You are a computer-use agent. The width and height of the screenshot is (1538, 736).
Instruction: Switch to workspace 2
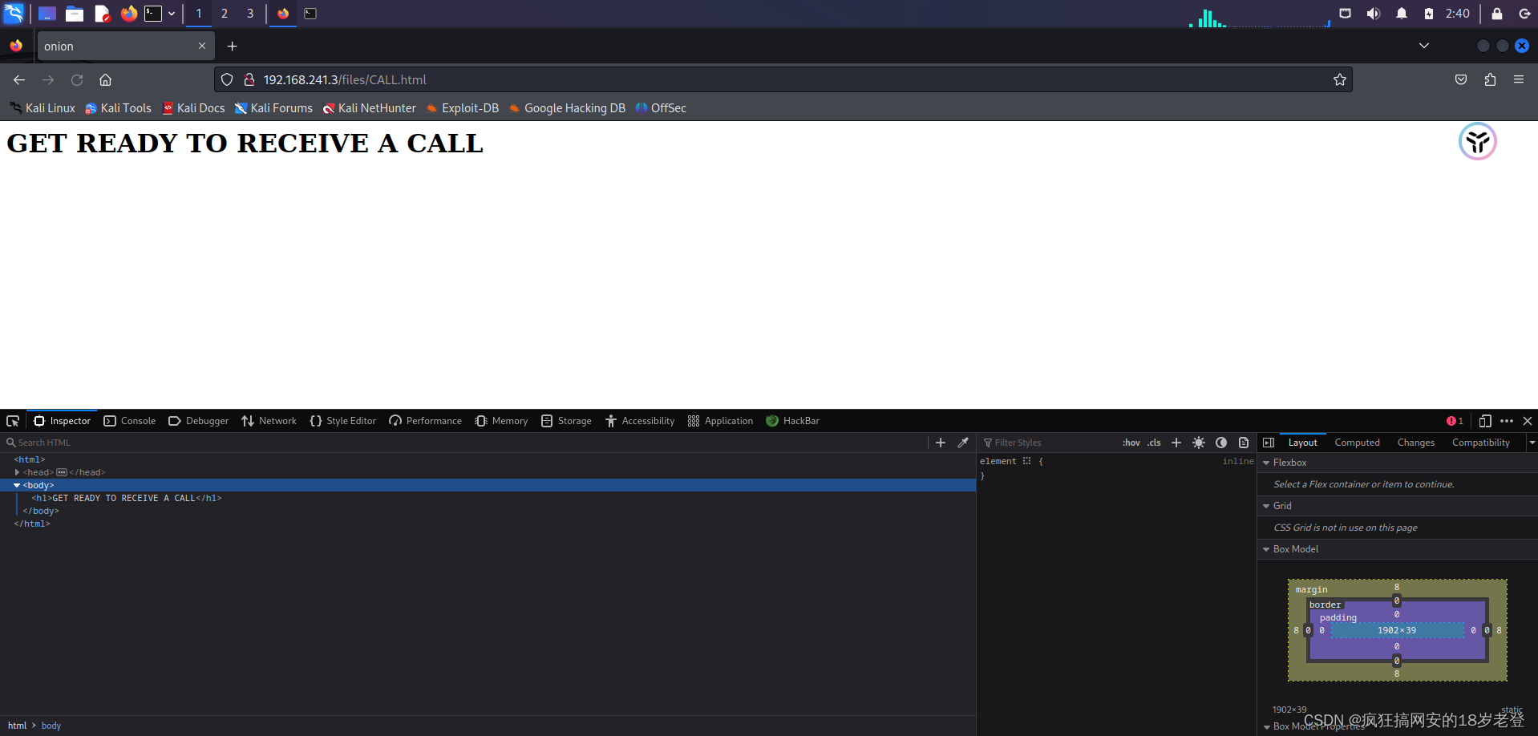pyautogui.click(x=225, y=13)
